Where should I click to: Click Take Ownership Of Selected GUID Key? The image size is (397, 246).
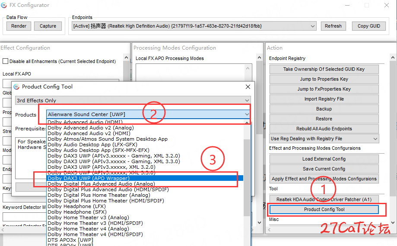point(324,69)
